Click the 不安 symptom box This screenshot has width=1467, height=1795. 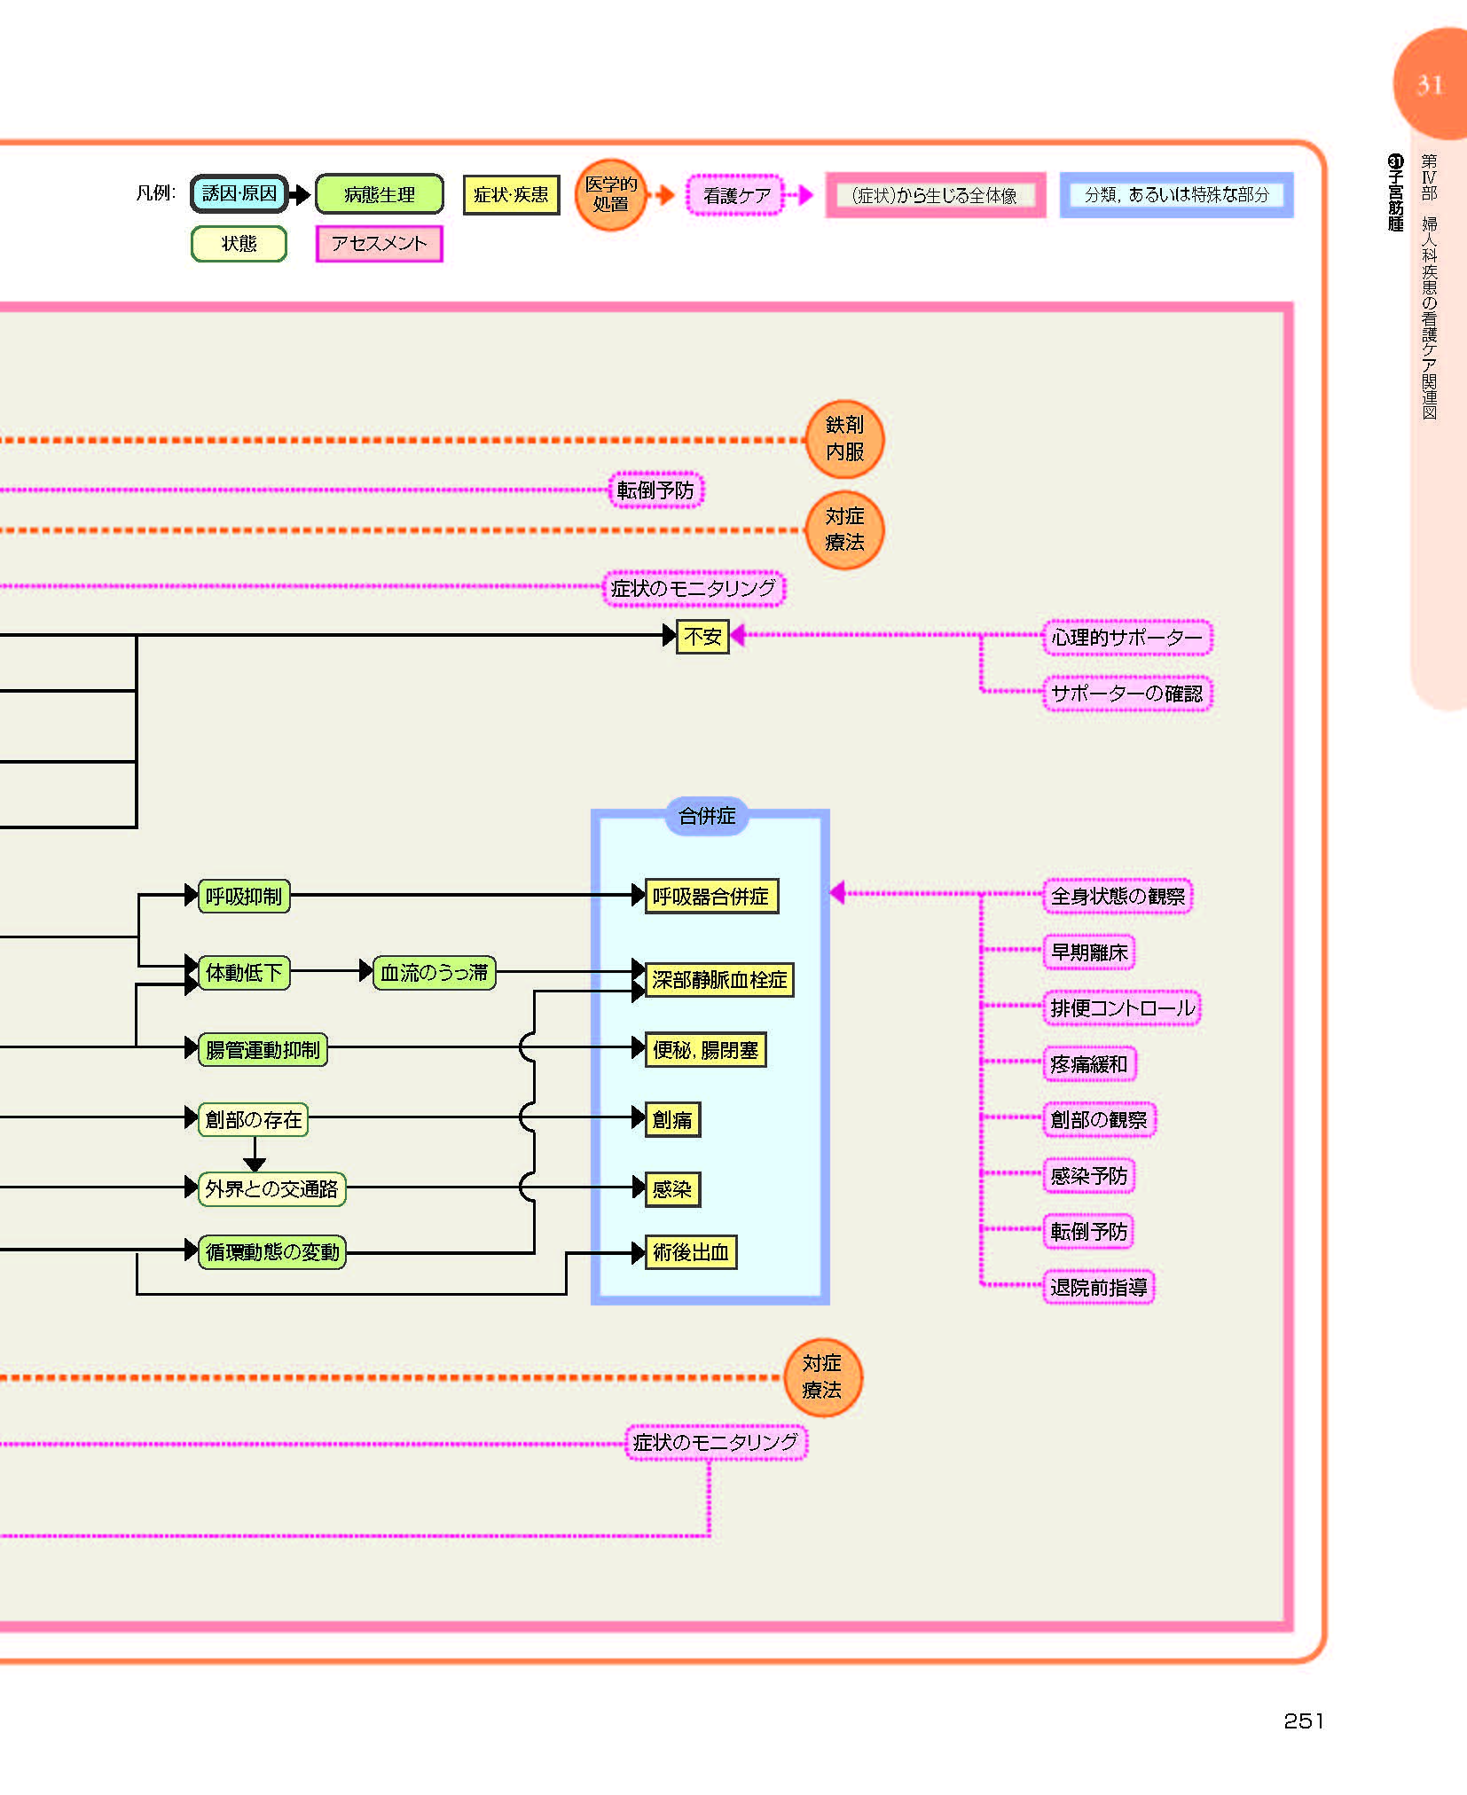pos(702,636)
